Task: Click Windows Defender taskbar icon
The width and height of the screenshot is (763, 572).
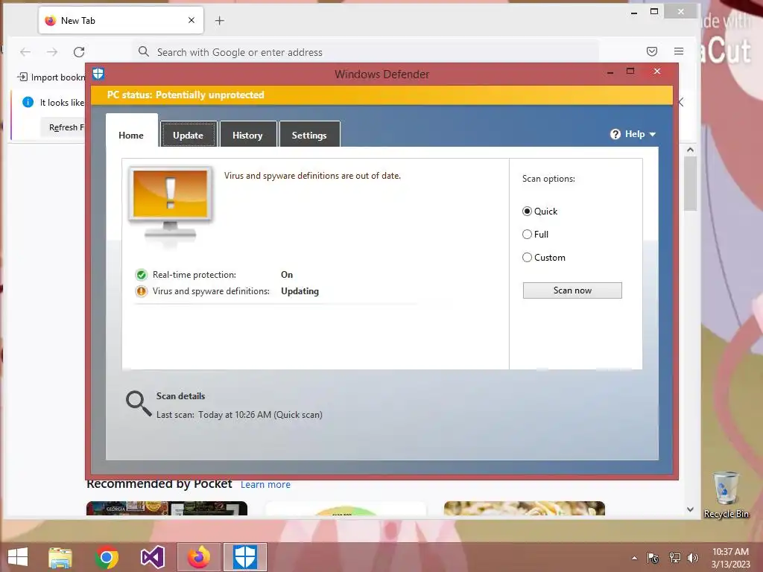Action: (244, 557)
